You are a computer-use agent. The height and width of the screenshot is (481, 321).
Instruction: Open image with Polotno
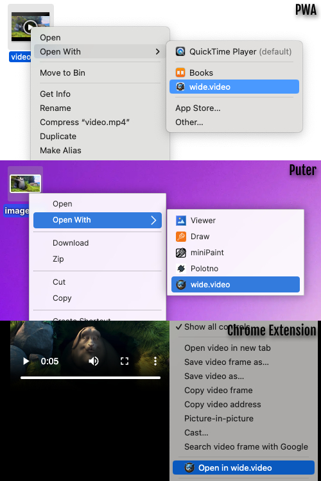[236, 269]
